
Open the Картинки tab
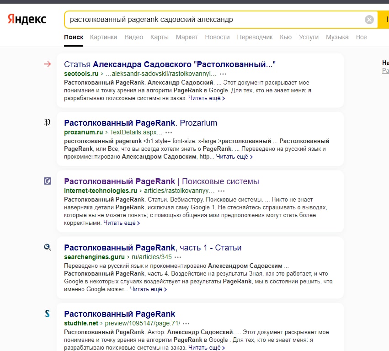103,37
